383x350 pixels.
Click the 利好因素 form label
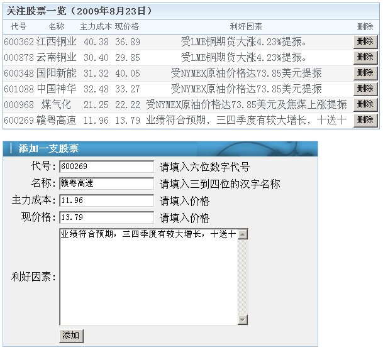(33, 276)
